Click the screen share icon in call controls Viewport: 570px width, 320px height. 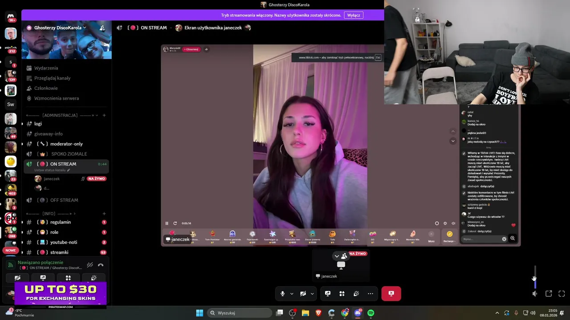pos(328,294)
